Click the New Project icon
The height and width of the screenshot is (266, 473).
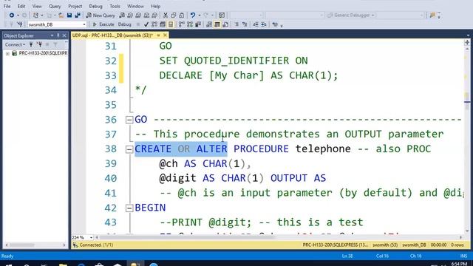pos(36,15)
